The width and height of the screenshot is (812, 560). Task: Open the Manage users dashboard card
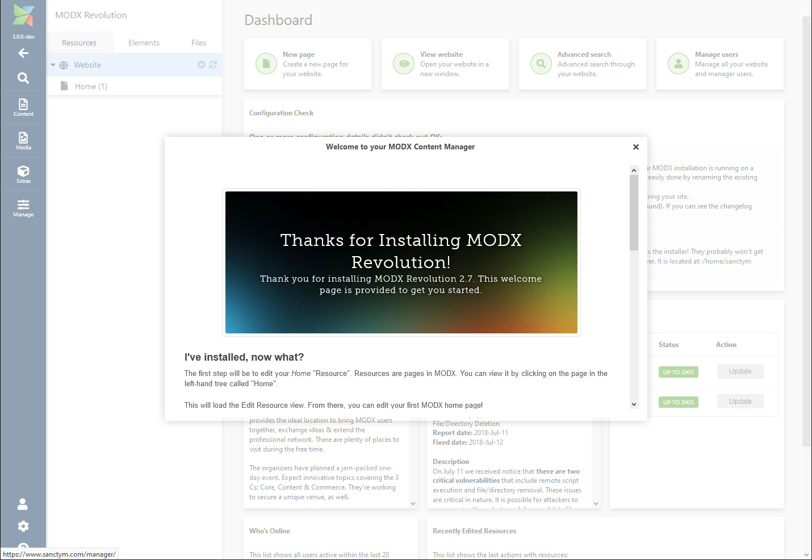(x=720, y=64)
